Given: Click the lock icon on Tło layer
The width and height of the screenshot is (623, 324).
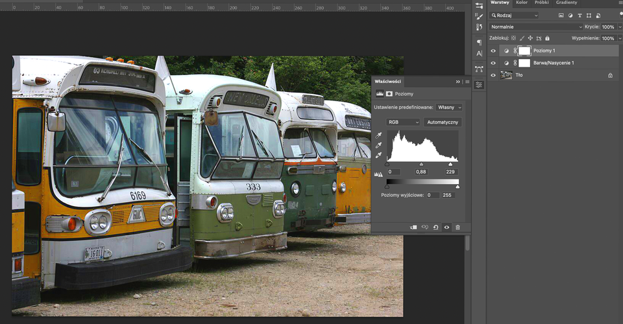Looking at the screenshot, I should point(610,75).
